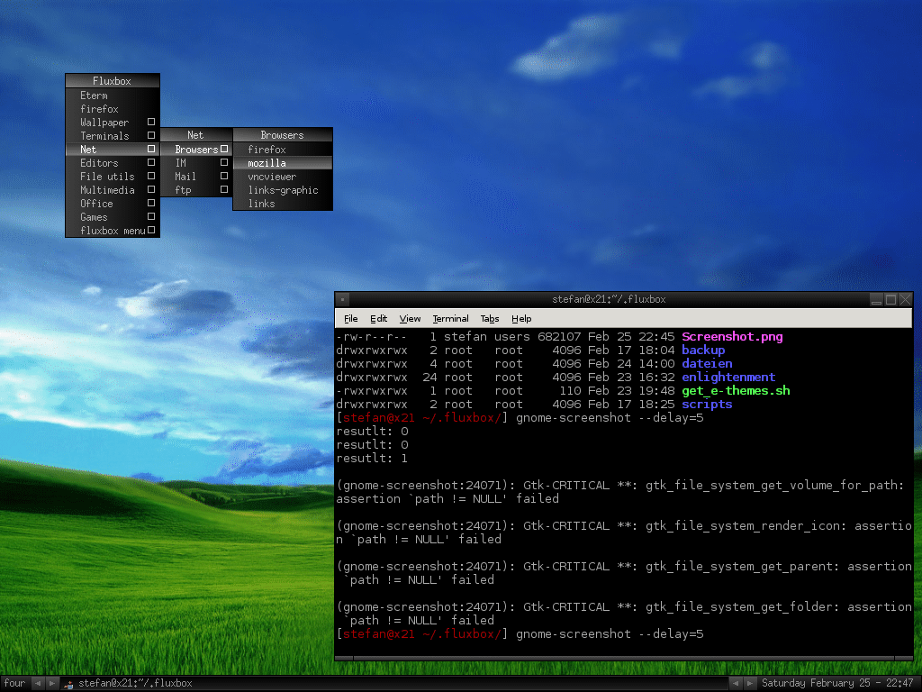
Task: Open the ftp submenu under Net
Action: [196, 190]
